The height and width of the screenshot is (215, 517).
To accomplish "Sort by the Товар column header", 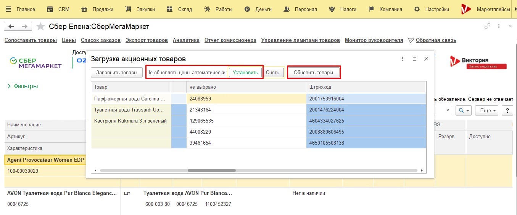I will (x=131, y=87).
